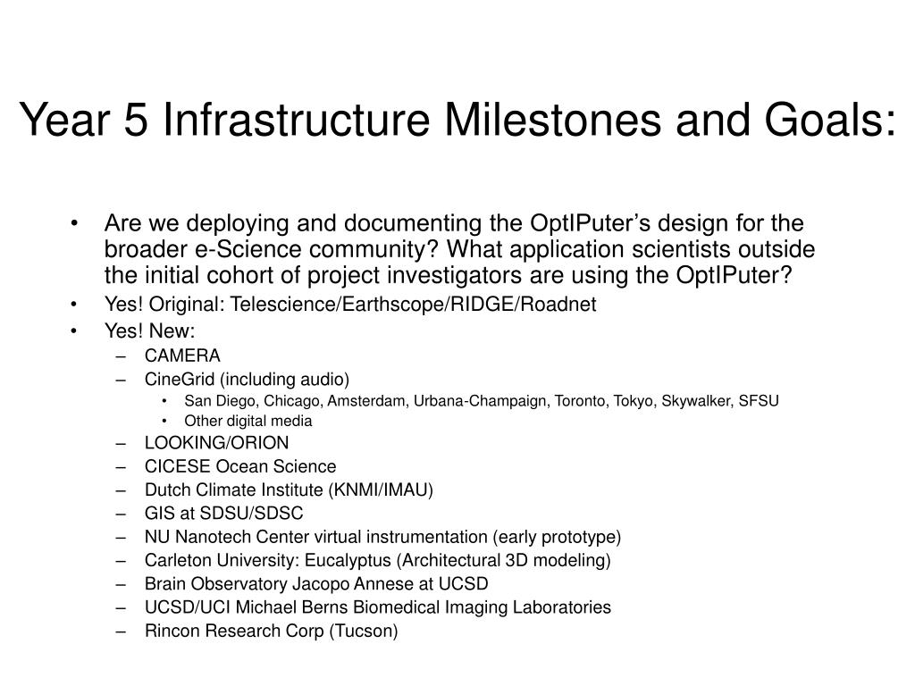The image size is (915, 686).
Task: Select 'Dutch Climate Institute (KNMI/IMAU)'
Action: tap(289, 490)
